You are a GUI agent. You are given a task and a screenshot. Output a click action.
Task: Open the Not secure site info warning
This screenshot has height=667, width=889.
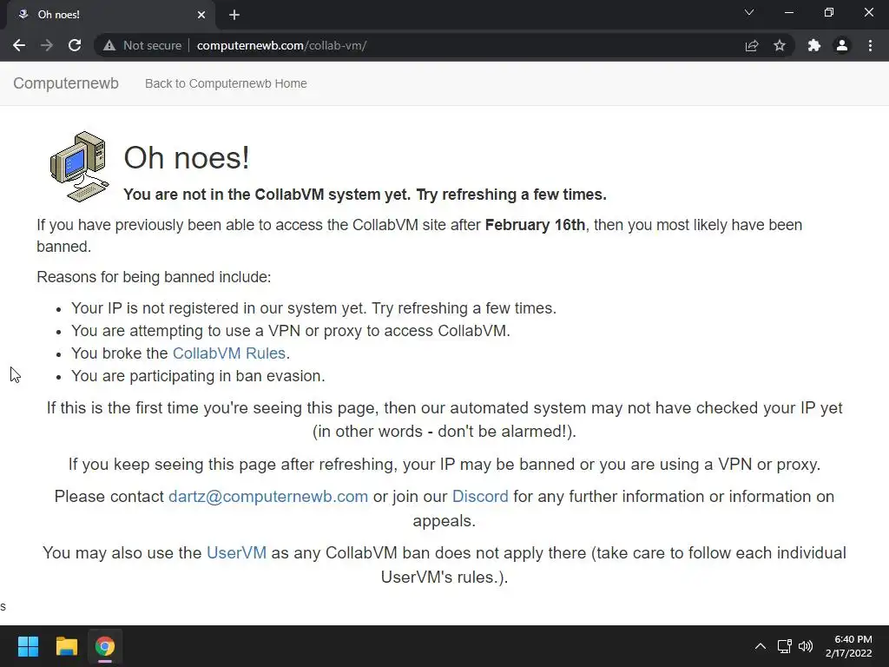pyautogui.click(x=142, y=45)
